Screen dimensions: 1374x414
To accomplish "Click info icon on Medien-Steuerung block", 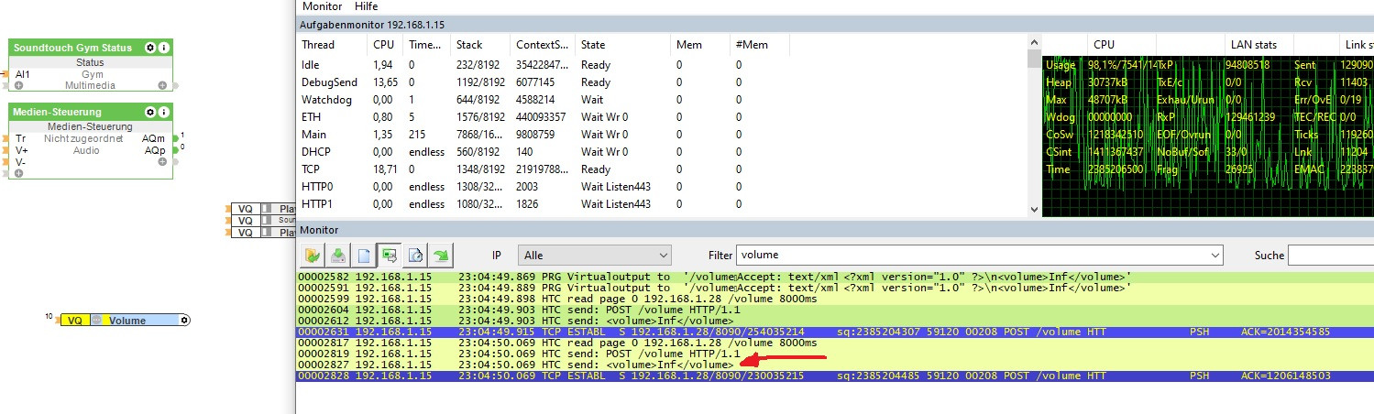I will click(164, 112).
